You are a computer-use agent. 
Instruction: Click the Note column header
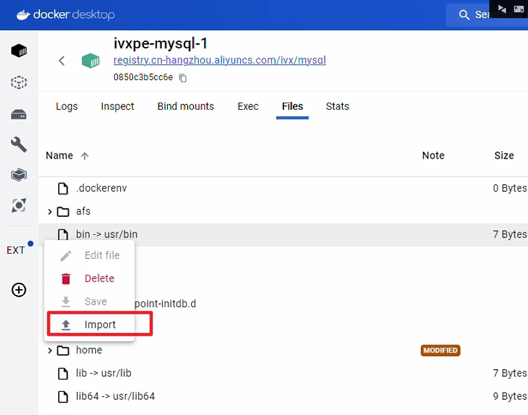pos(433,156)
